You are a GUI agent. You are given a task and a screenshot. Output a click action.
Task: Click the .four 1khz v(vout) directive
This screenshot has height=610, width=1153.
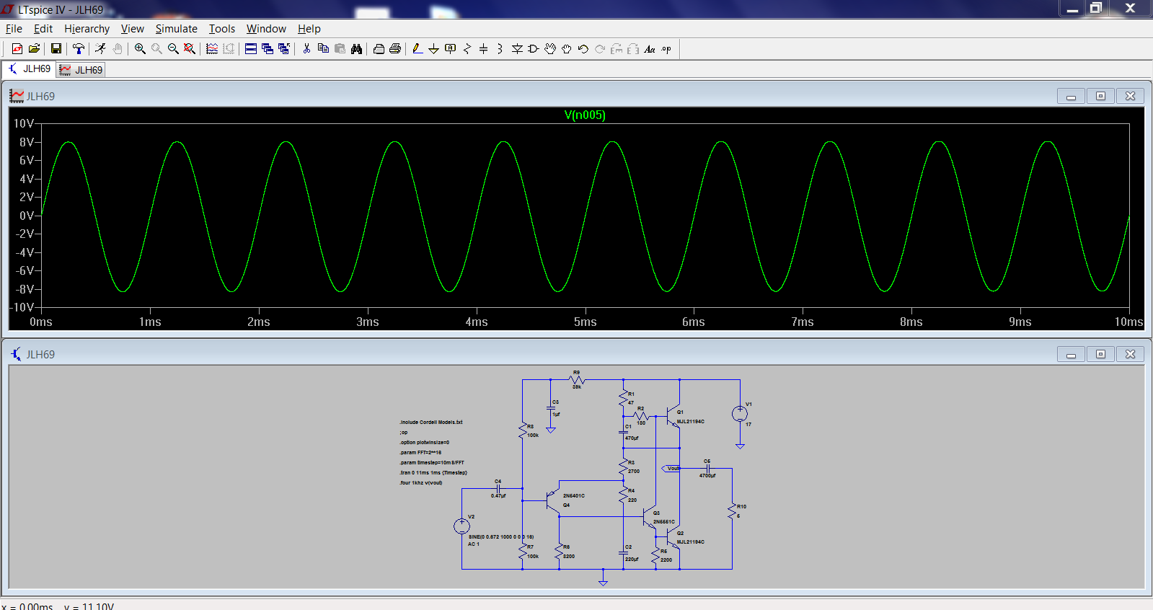point(421,483)
